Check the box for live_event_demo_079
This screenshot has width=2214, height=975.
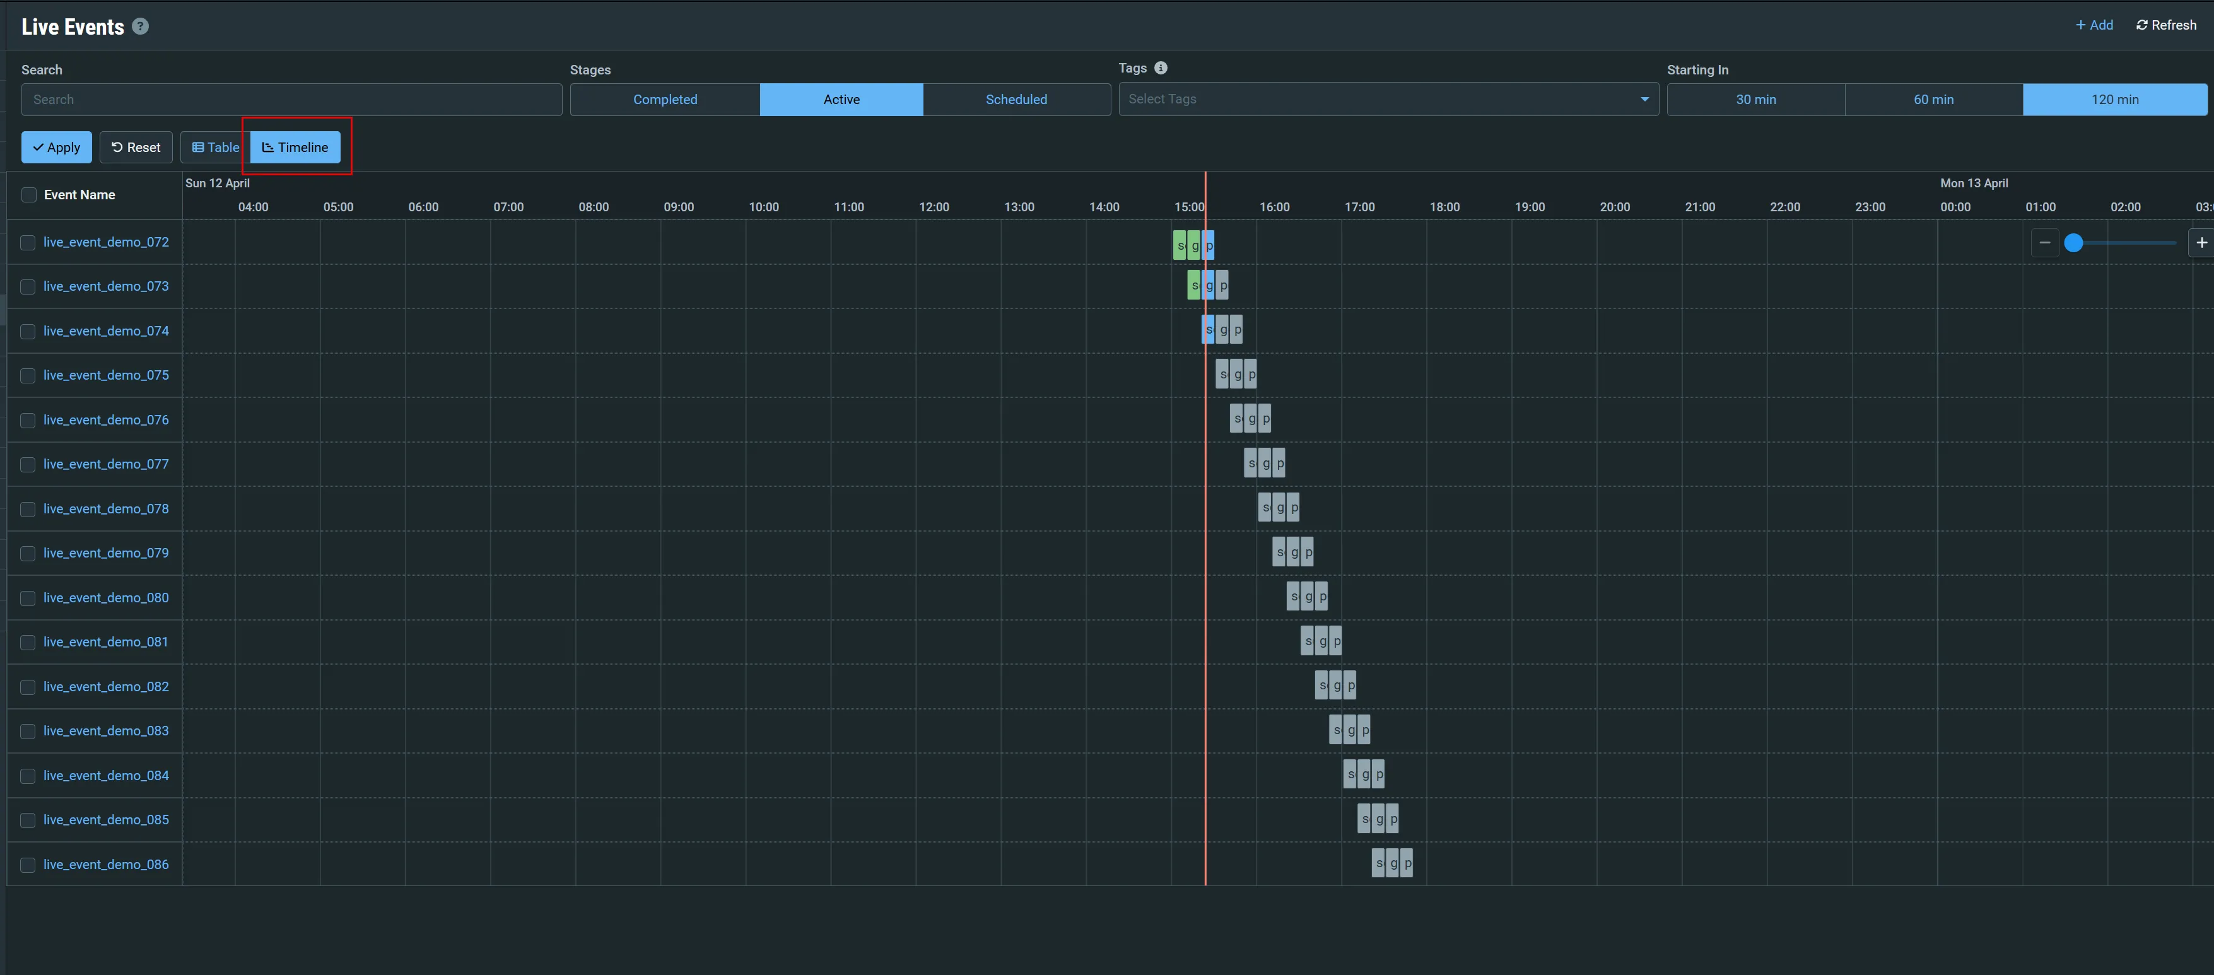(x=28, y=553)
